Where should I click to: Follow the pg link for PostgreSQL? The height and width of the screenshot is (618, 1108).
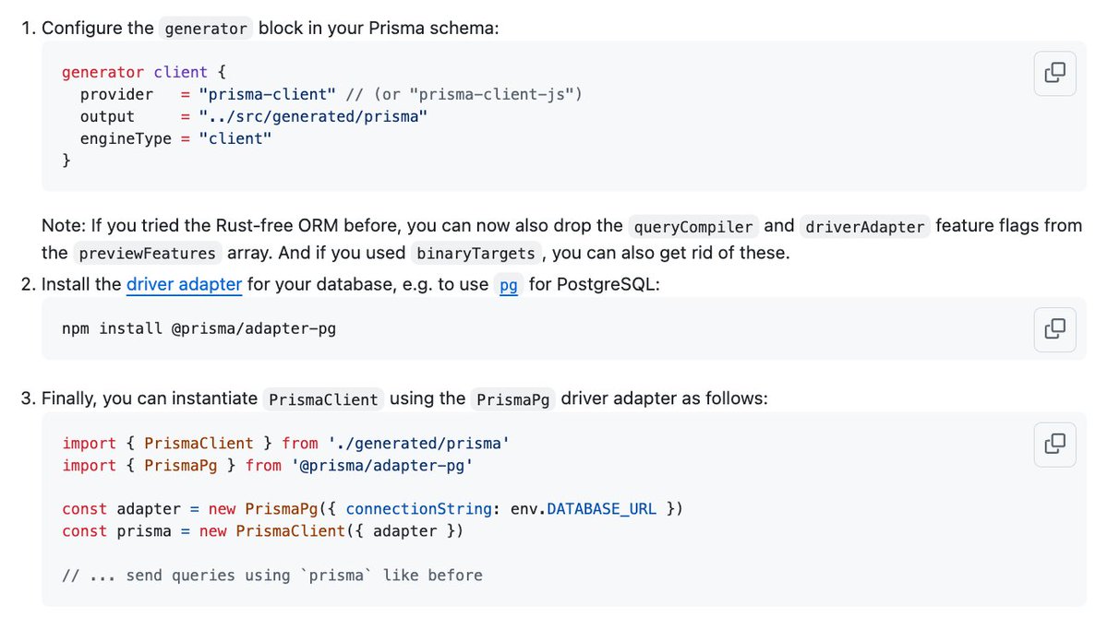(509, 285)
